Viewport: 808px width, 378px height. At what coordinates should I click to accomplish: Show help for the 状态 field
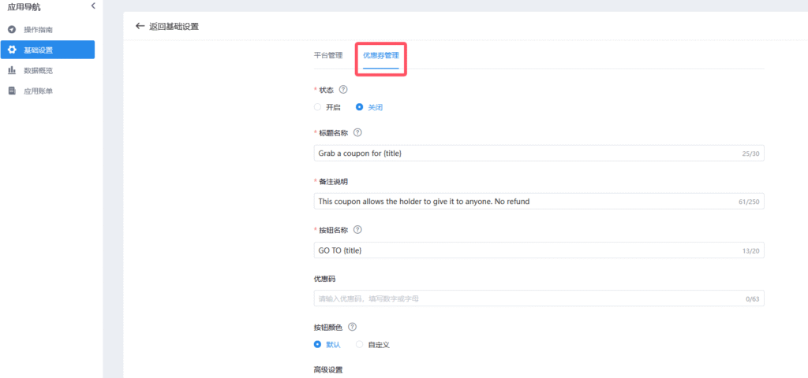pos(343,90)
